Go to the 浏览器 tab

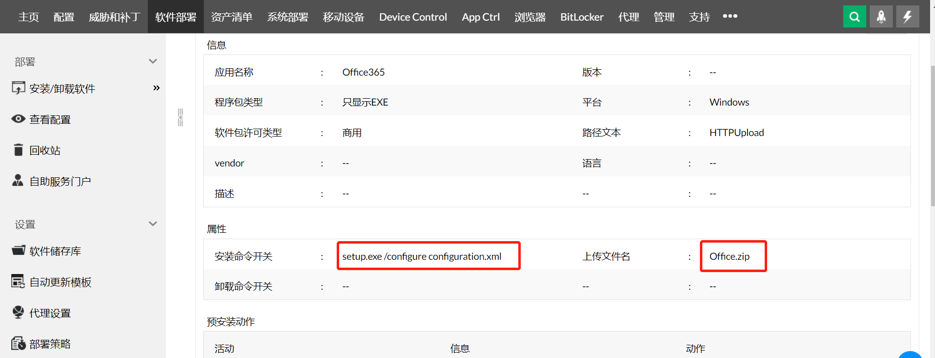coord(530,17)
